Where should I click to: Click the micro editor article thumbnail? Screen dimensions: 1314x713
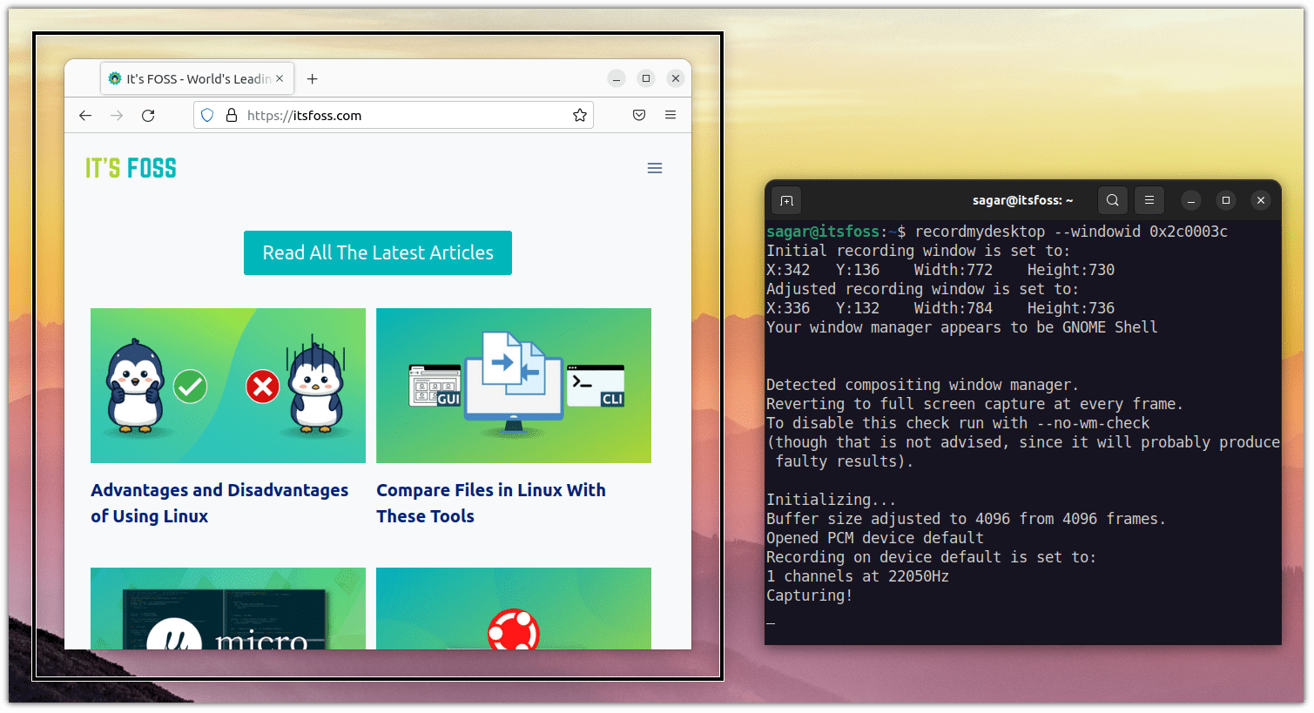click(227, 609)
